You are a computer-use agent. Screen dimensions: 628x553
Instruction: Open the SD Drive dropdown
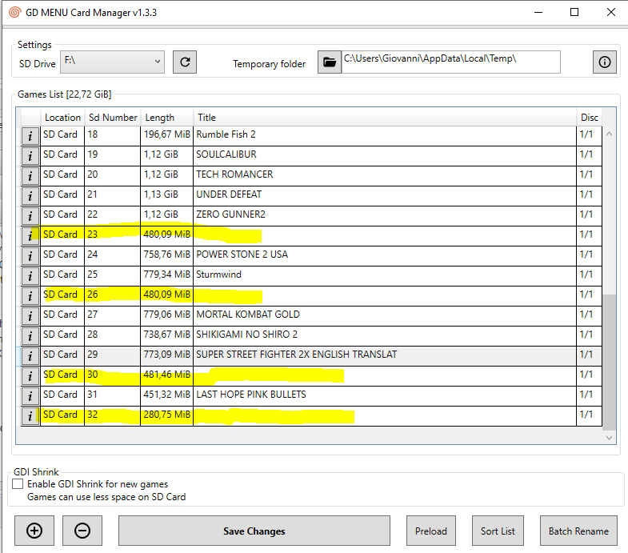[112, 62]
